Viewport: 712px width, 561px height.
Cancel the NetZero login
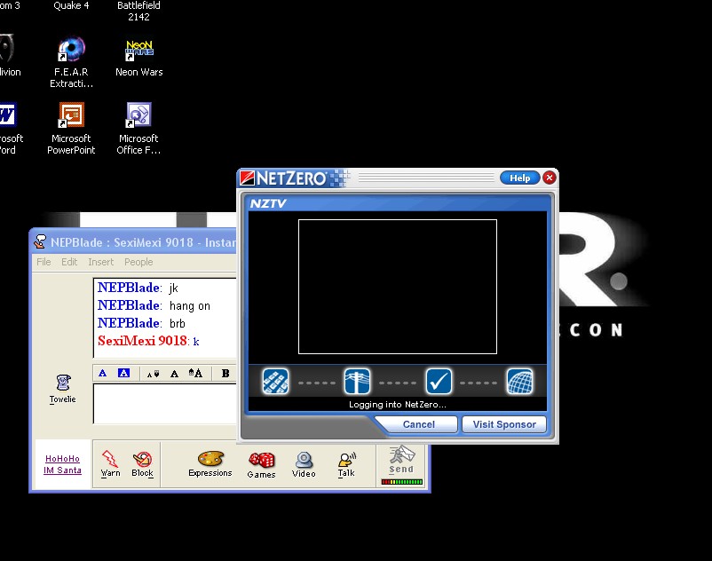click(x=419, y=424)
